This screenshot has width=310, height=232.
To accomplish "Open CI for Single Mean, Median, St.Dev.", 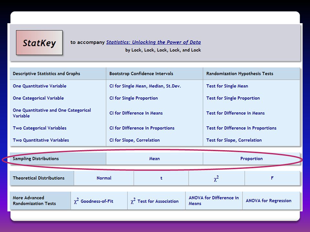I will point(145,86).
